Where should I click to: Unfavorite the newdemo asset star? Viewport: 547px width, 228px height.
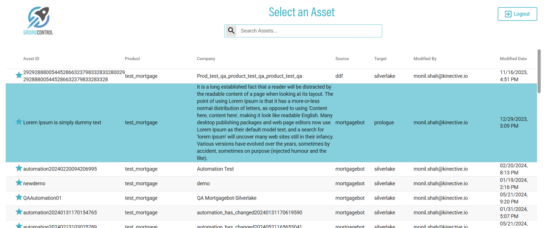click(19, 183)
